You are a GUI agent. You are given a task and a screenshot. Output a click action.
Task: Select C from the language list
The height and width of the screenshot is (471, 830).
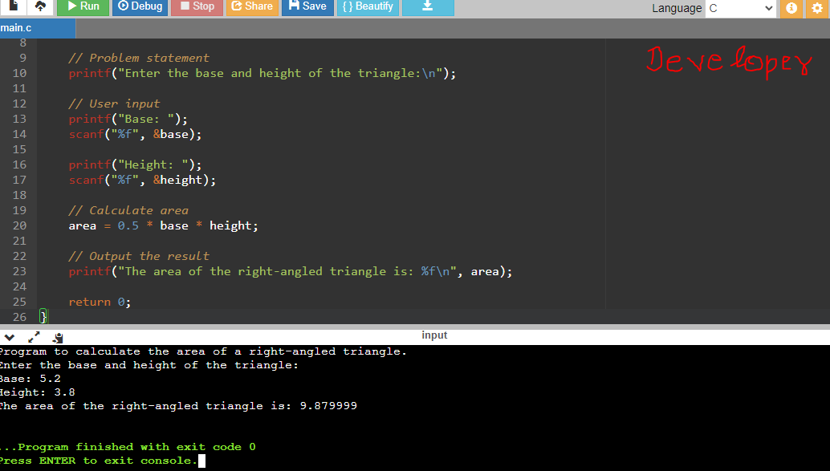(x=722, y=8)
